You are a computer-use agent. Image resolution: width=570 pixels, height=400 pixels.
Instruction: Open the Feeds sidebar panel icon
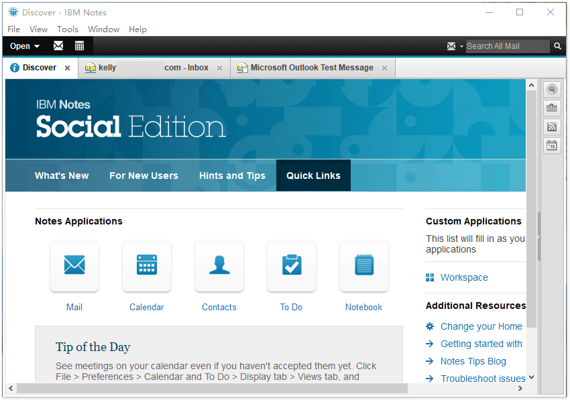click(552, 127)
